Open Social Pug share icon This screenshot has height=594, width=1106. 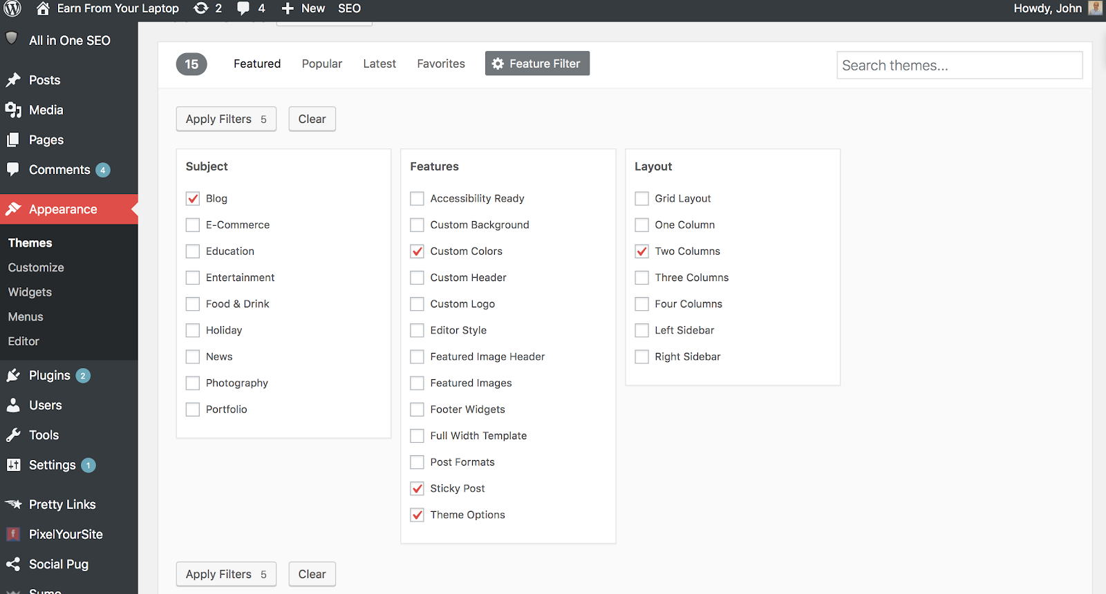13,564
